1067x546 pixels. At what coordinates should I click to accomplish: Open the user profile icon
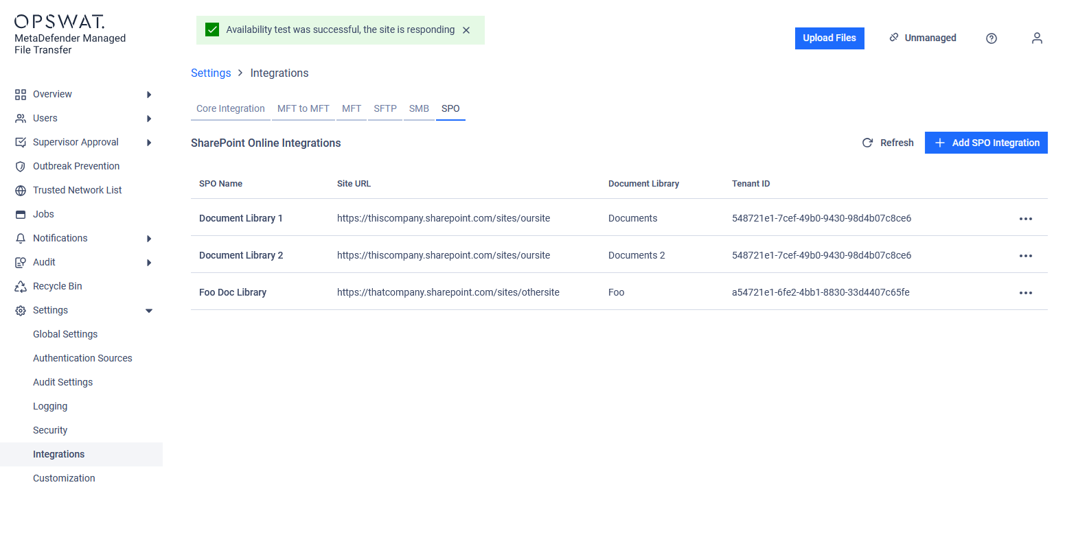[1037, 38]
